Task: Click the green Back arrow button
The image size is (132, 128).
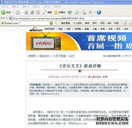Action: pyautogui.click(x=3, y=13)
